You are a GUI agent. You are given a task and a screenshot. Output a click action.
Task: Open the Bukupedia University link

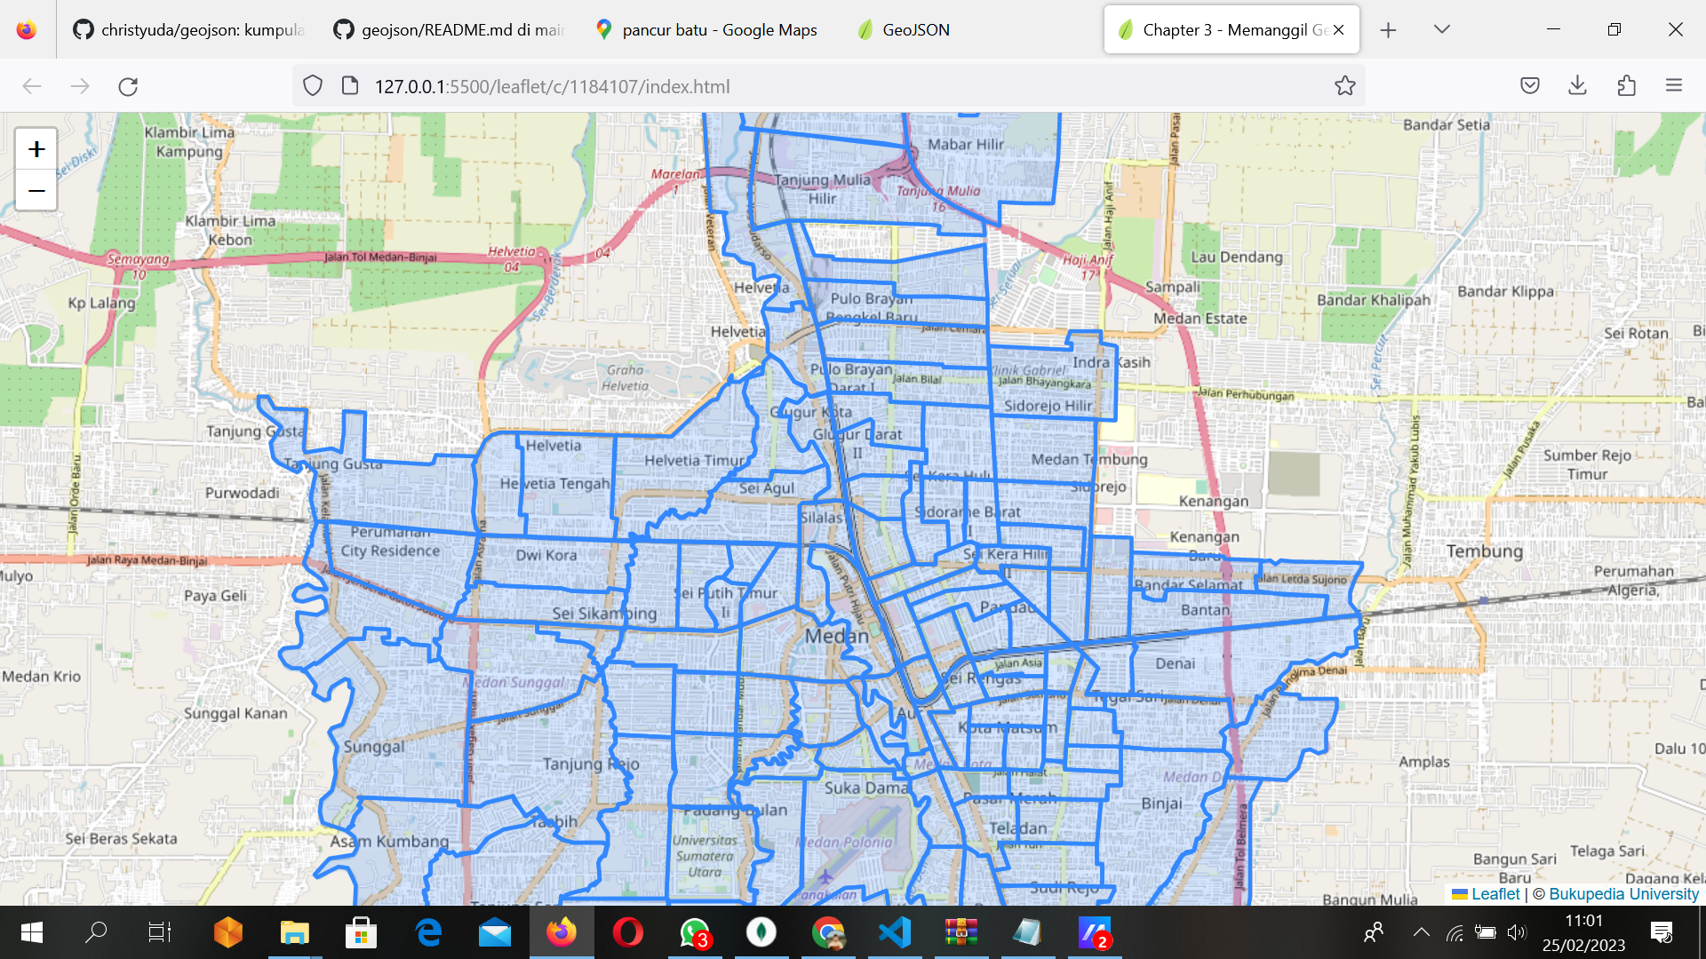(x=1623, y=894)
